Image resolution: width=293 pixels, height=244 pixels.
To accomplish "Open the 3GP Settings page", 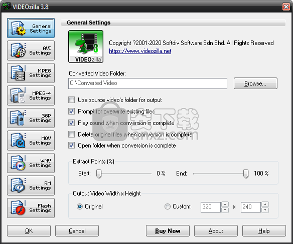I will click(31, 118).
